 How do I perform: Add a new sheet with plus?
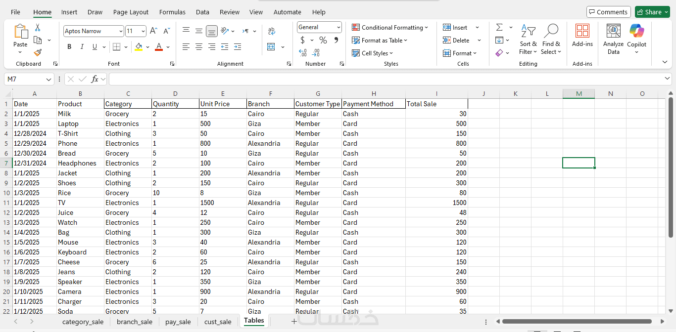click(x=294, y=322)
